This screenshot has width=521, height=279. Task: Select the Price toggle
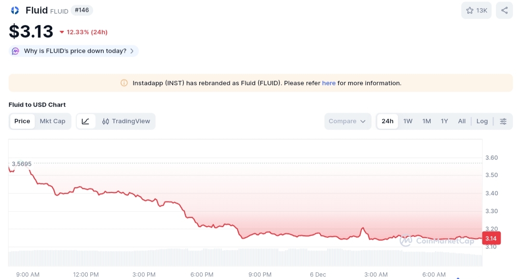(22, 121)
